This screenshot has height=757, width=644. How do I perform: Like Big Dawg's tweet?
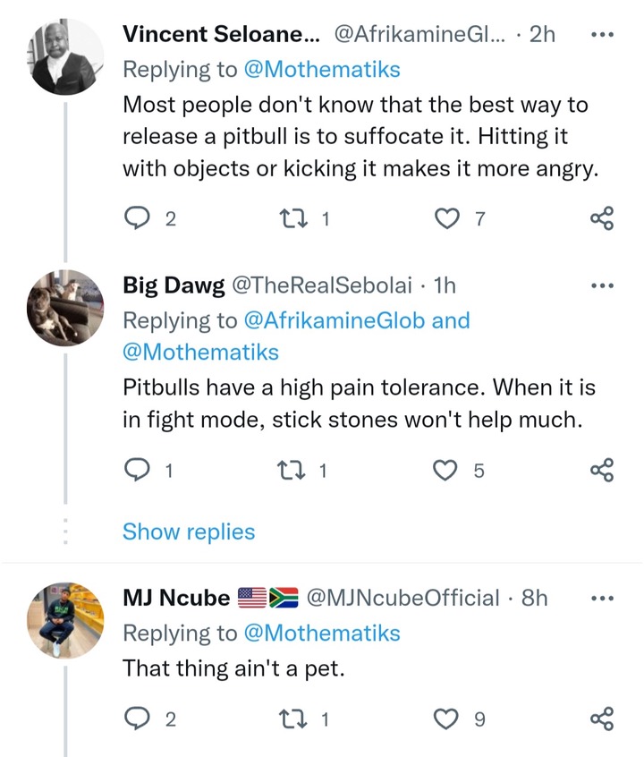tap(445, 470)
